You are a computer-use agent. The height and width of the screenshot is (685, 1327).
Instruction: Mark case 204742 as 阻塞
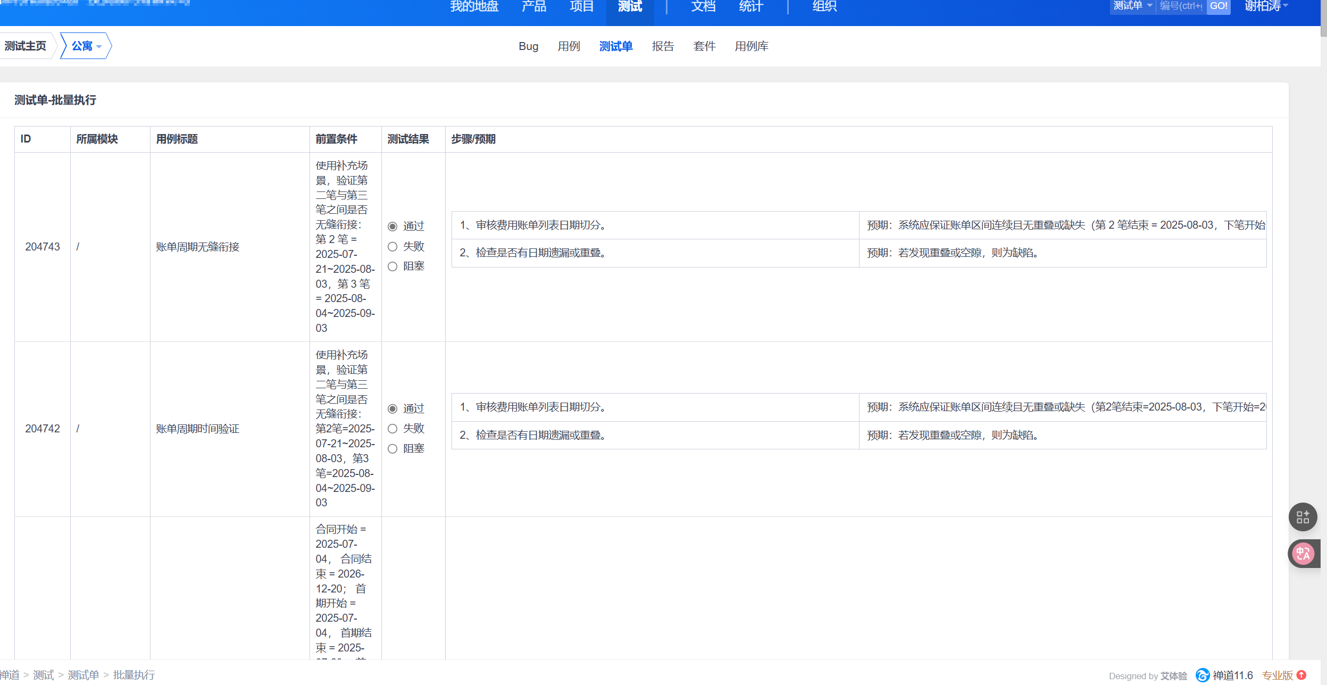point(393,449)
